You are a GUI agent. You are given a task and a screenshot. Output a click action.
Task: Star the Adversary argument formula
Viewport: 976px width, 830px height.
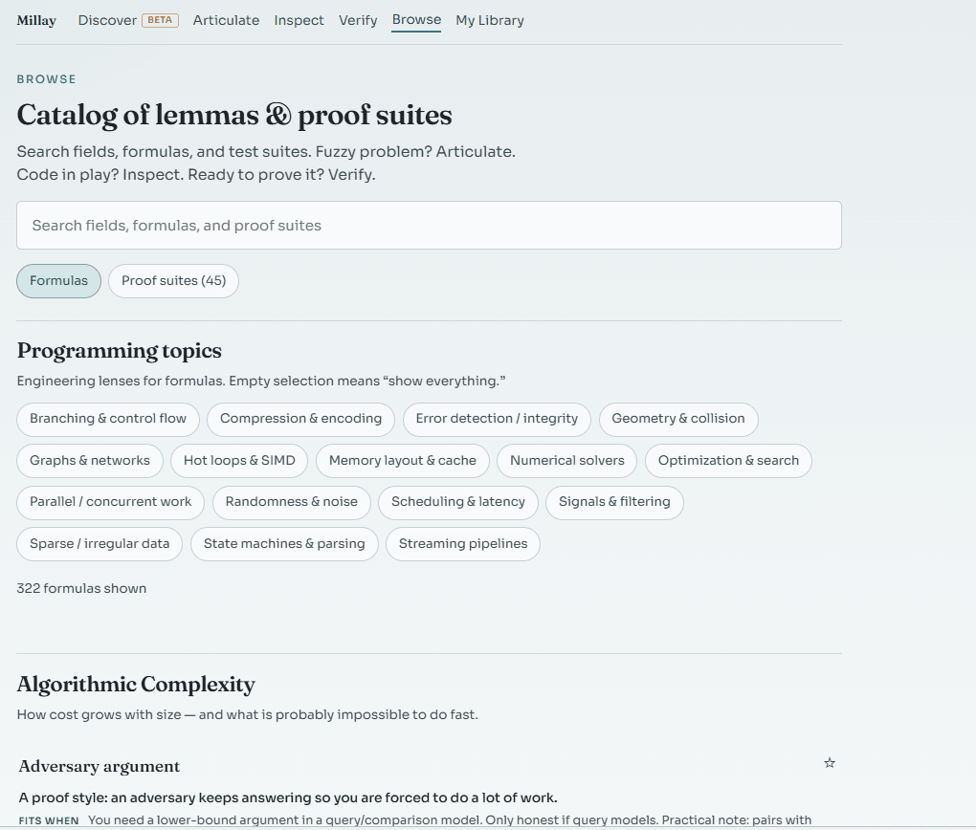829,763
